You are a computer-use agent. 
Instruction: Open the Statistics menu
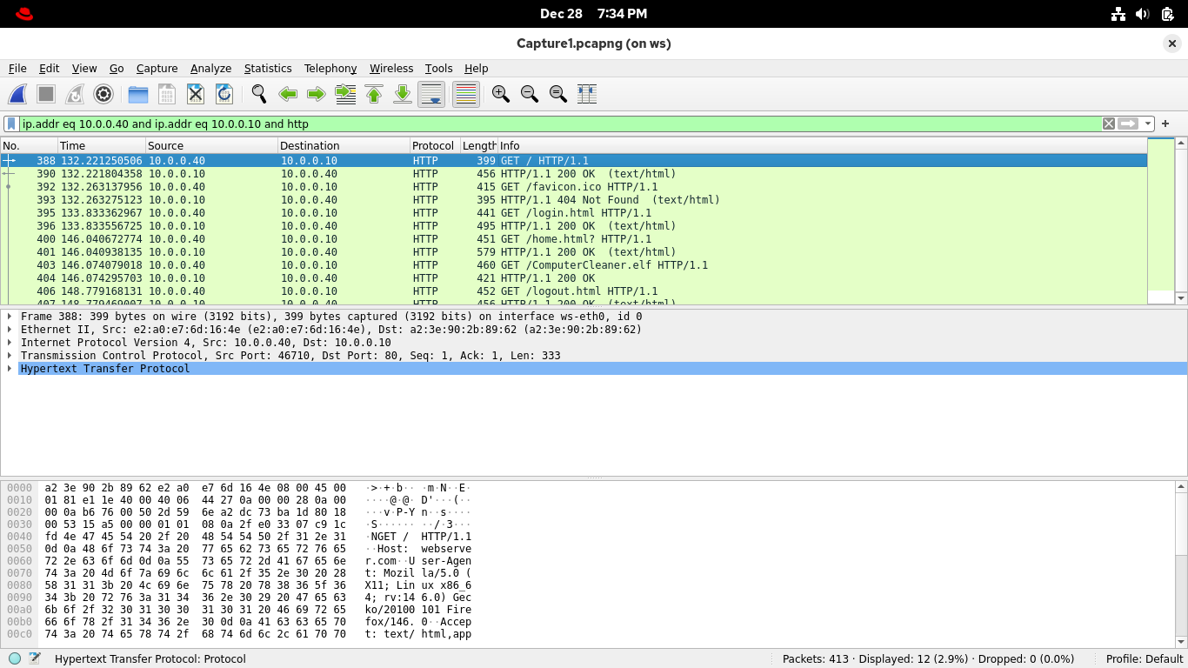[267, 69]
